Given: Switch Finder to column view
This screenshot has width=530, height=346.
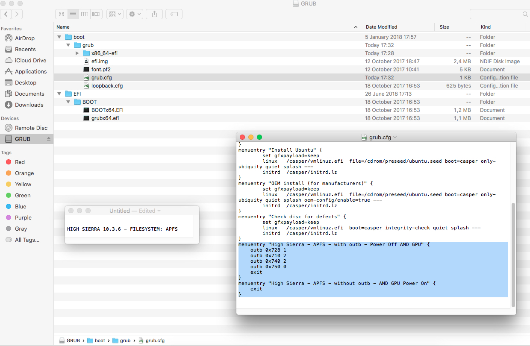Looking at the screenshot, I should pos(85,14).
